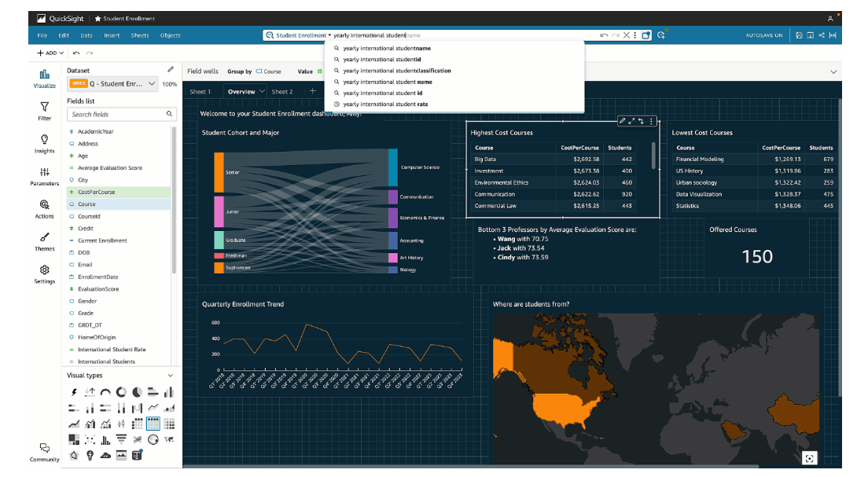Edit dataset using pencil icon

(171, 69)
